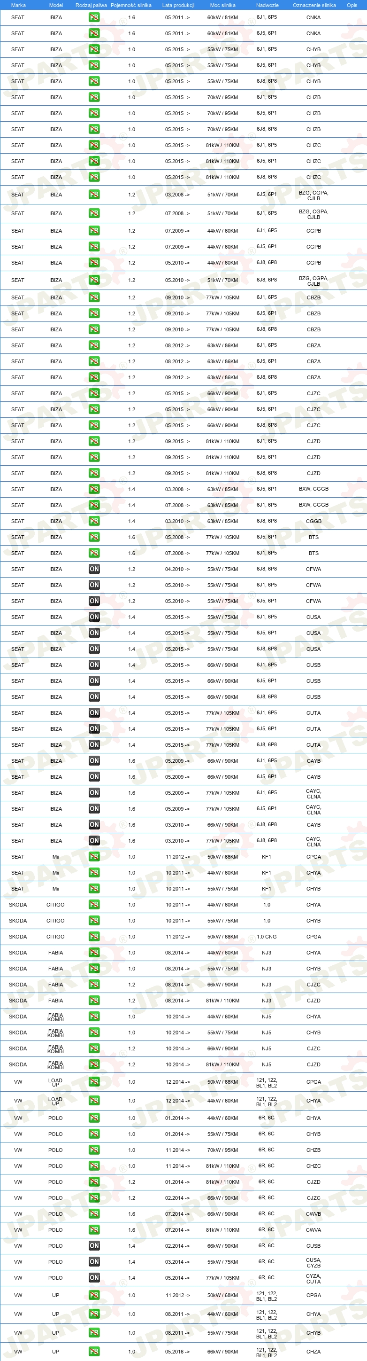This screenshot has height=1361, width=367.
Task: Click PB icon in VW POLO CHZC row
Action: tap(94, 1165)
